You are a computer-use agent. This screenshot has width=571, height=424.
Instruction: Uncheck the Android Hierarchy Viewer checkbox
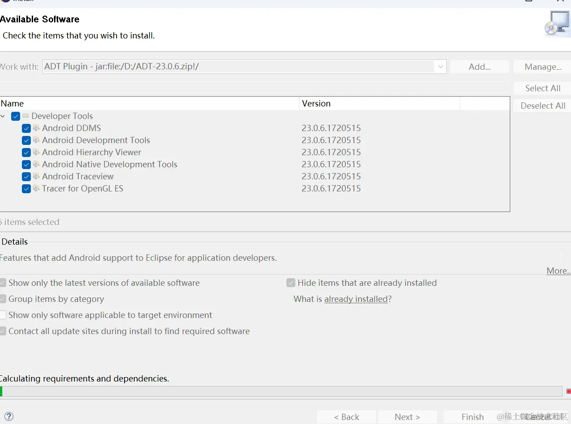pyautogui.click(x=26, y=153)
